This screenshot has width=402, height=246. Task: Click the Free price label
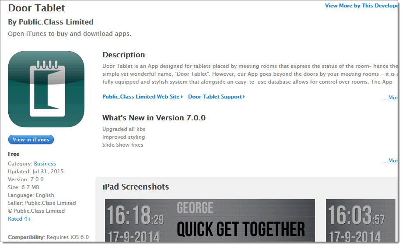pyautogui.click(x=14, y=154)
